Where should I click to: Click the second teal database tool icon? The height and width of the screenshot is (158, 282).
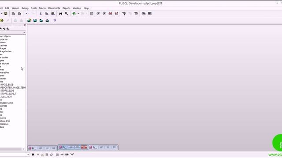pos(35,21)
